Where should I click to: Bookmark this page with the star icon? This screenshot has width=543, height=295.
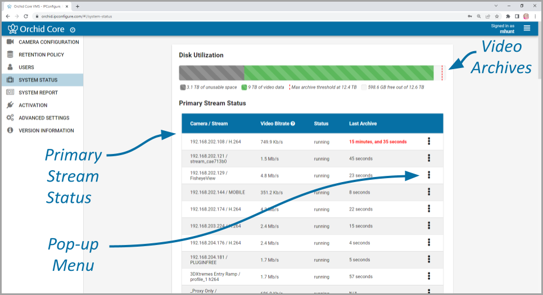click(497, 16)
